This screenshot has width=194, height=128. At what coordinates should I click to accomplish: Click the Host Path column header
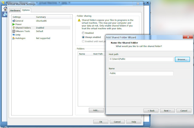(x=99, y=54)
